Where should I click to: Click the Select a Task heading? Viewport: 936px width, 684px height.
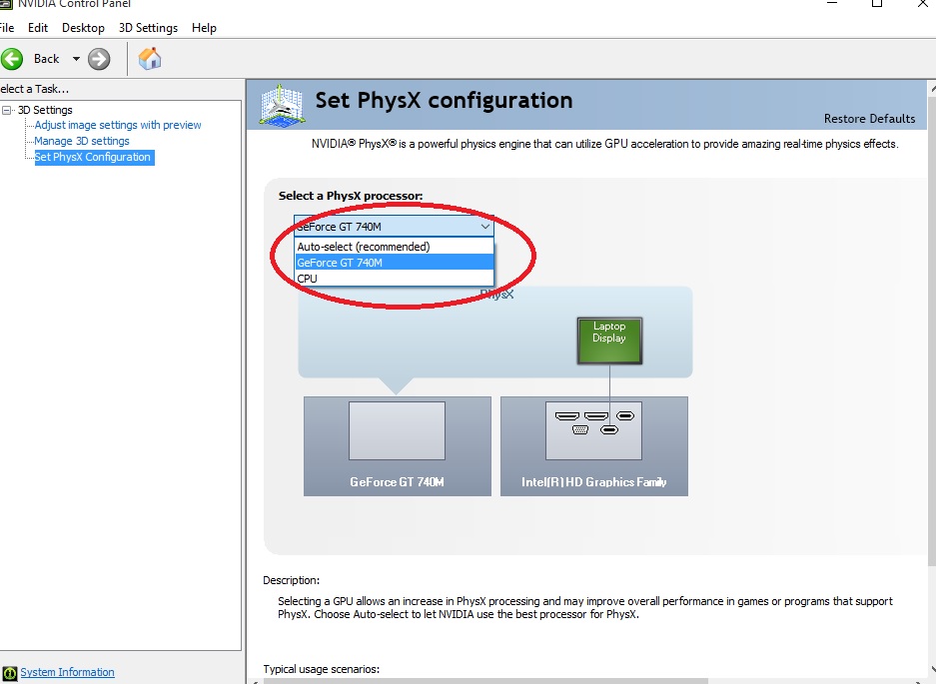click(x=35, y=90)
